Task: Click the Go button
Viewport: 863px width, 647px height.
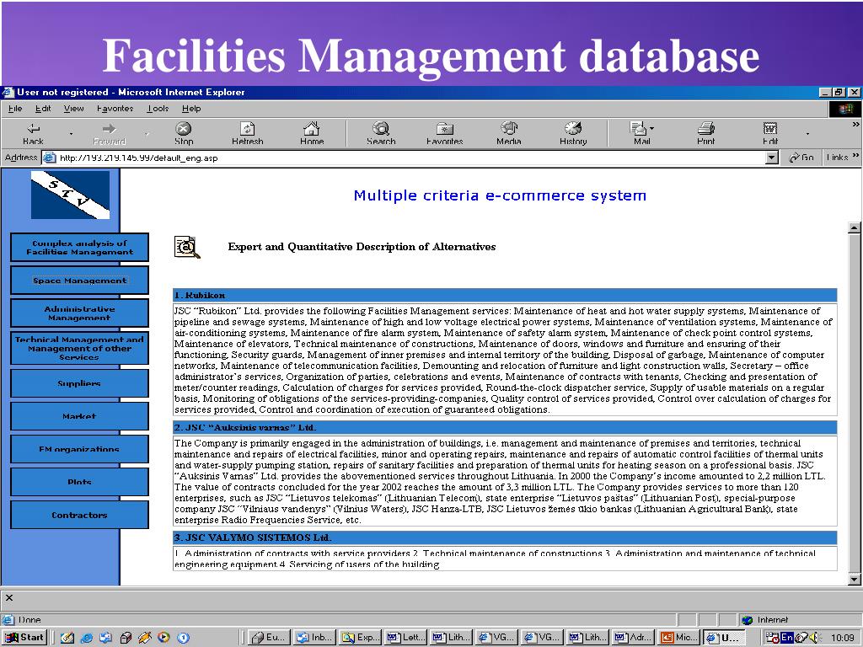Action: click(x=801, y=158)
